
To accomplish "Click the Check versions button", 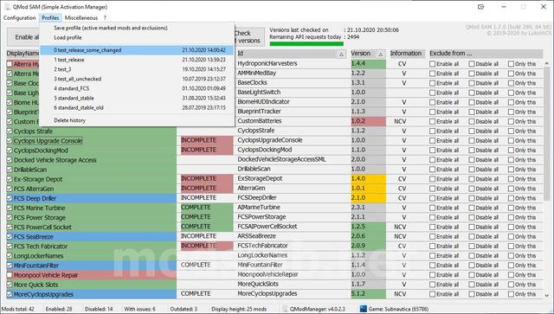I will coord(248,36).
